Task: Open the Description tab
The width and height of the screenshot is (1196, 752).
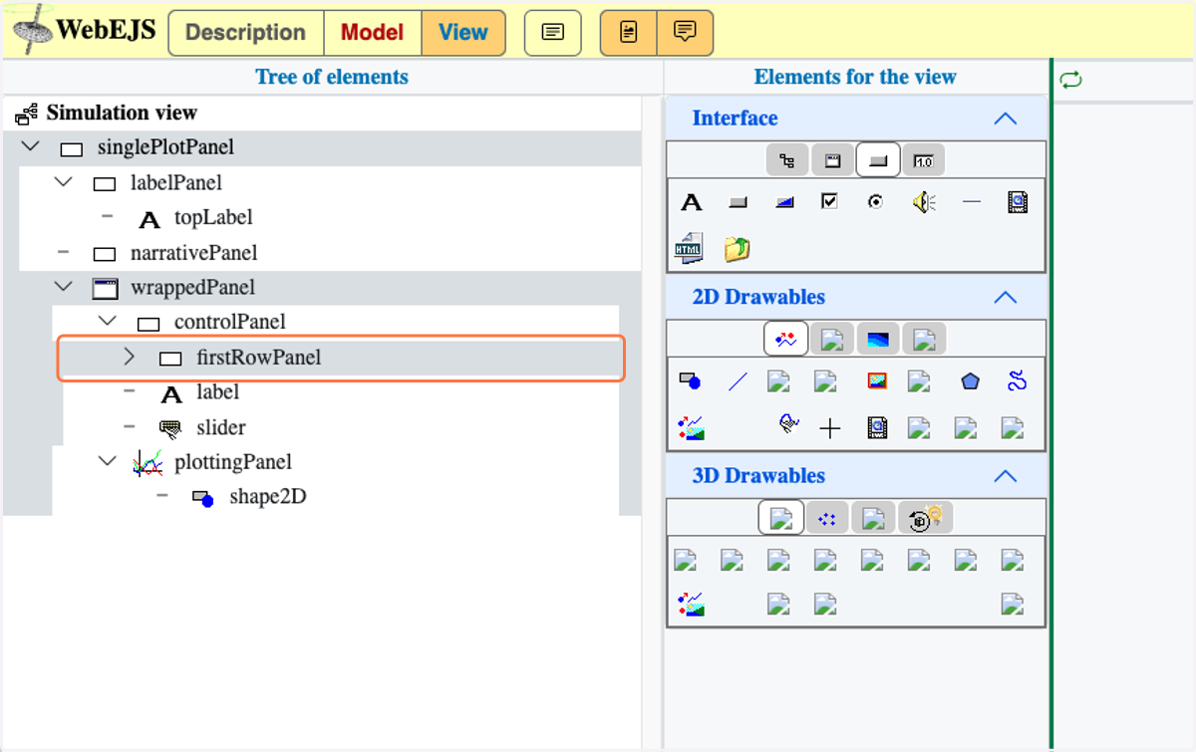Action: (x=246, y=32)
